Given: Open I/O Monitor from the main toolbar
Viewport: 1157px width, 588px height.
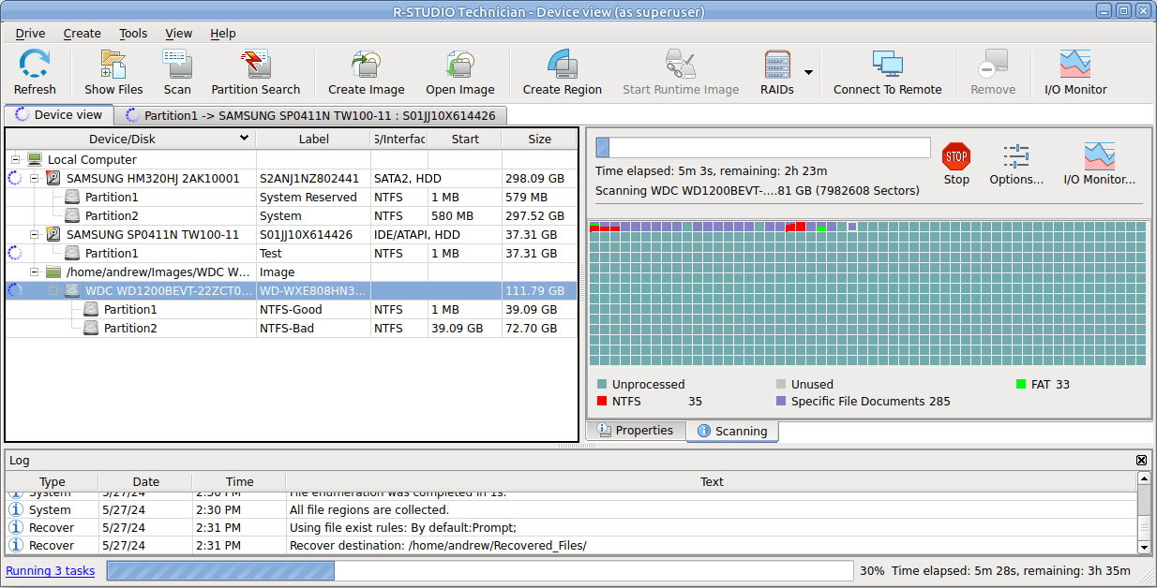Looking at the screenshot, I should (x=1075, y=66).
